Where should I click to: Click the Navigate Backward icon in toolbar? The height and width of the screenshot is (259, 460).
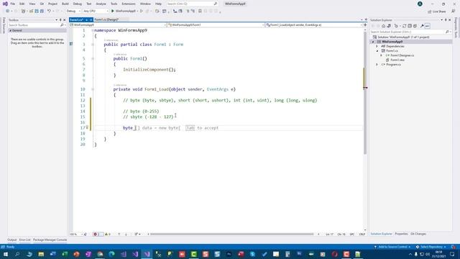click(7, 11)
